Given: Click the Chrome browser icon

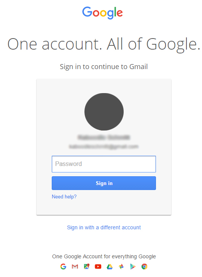Looking at the screenshot, I should [x=145, y=266].
